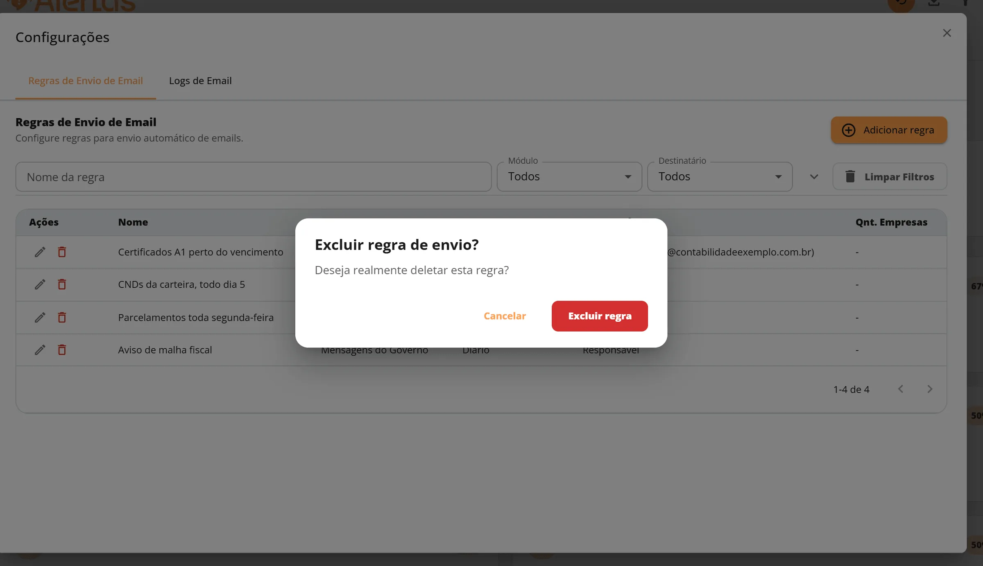Click Cancelar in the delete dialog
Image resolution: width=983 pixels, height=566 pixels.
point(505,316)
